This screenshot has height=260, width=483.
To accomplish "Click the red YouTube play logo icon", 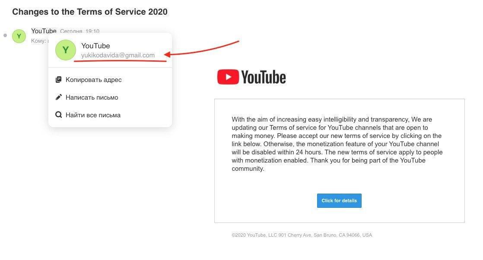I will pos(228,77).
